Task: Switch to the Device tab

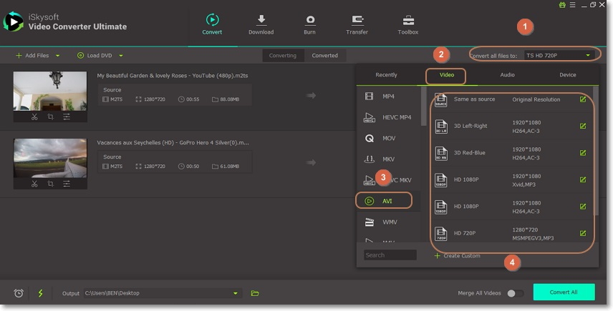Action: click(567, 75)
